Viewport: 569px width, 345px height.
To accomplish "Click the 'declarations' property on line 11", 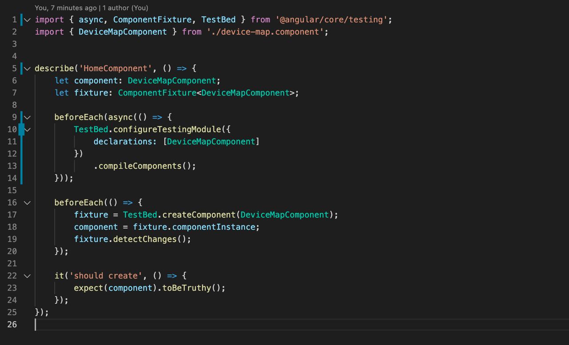I will pos(123,142).
